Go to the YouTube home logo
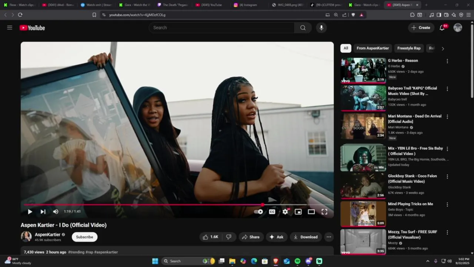The height and width of the screenshot is (267, 474). pyautogui.click(x=32, y=28)
